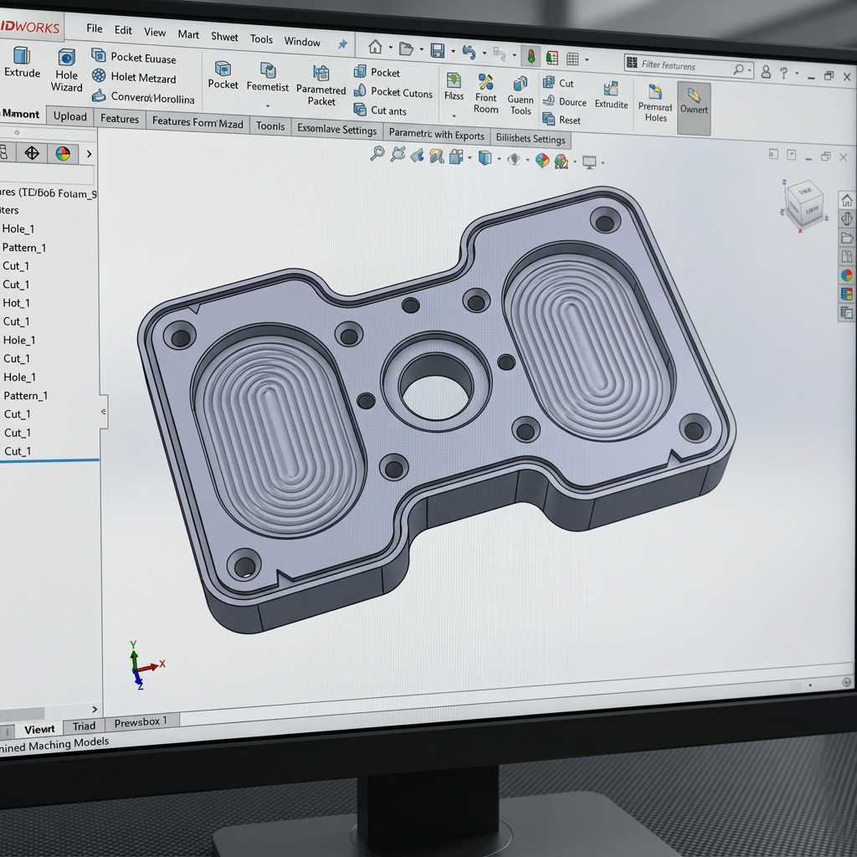The height and width of the screenshot is (857, 857).
Task: Select Pattern_1 above the first Cut_1
Action: [24, 247]
